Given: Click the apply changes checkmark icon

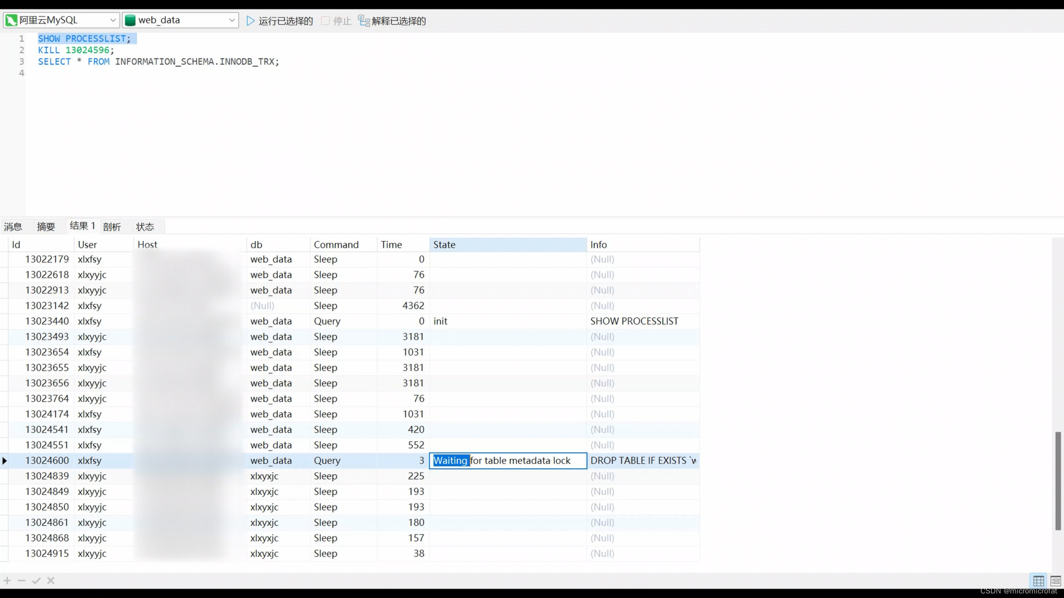Looking at the screenshot, I should pos(36,581).
